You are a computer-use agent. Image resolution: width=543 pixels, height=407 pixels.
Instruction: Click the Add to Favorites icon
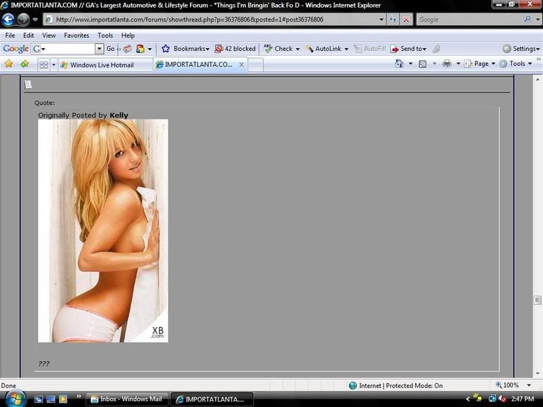(x=24, y=64)
